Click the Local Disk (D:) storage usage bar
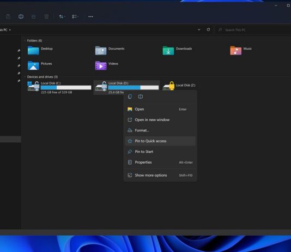291x252 pixels. click(134, 87)
